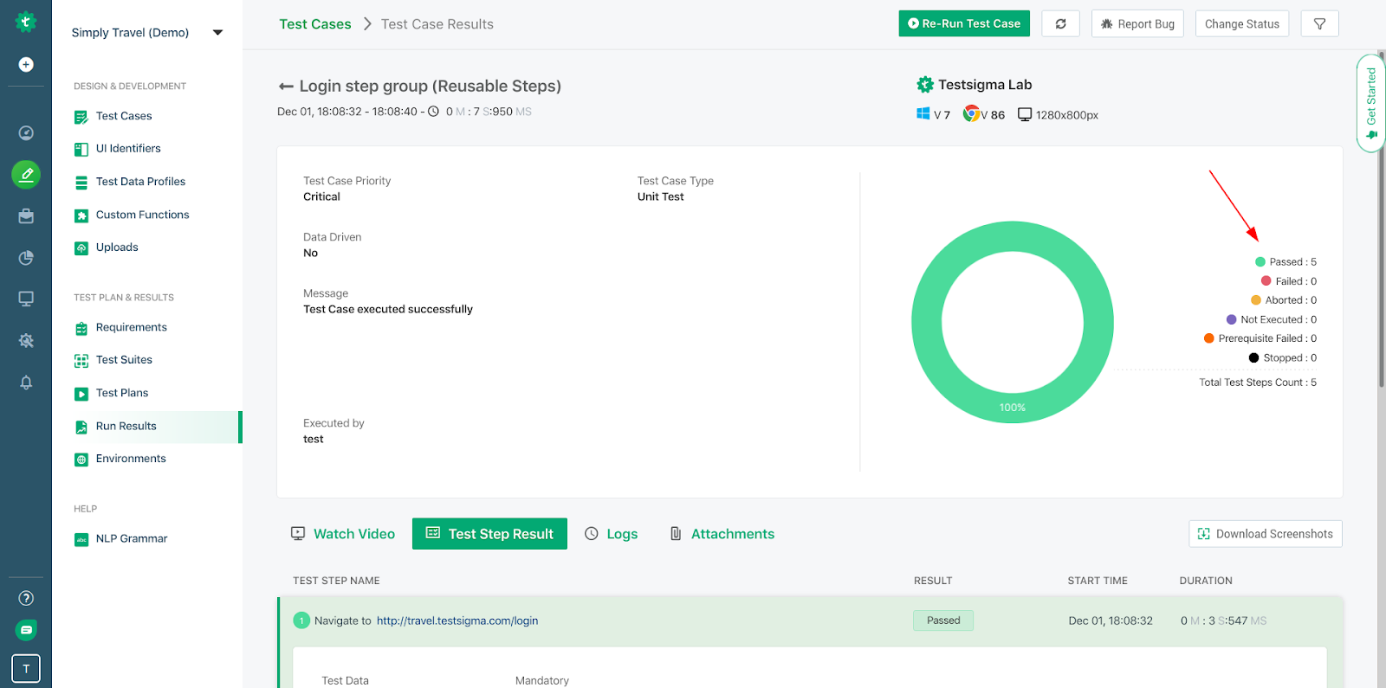Open Test Cases in sidebar
1386x688 pixels.
(x=124, y=116)
